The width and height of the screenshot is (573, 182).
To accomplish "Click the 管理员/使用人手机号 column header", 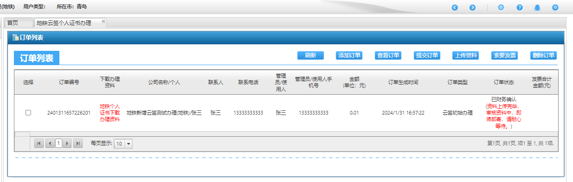I will pos(313,82).
